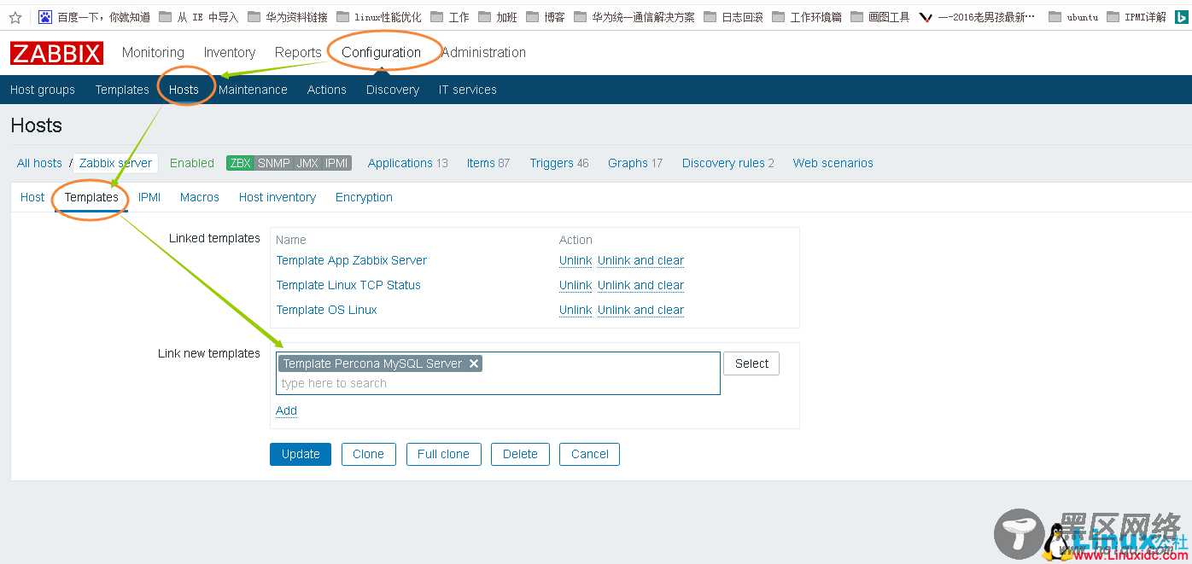1192x564 pixels.
Task: Open the 华为统一通信解决方案 bookmark folder
Action: pos(634,17)
